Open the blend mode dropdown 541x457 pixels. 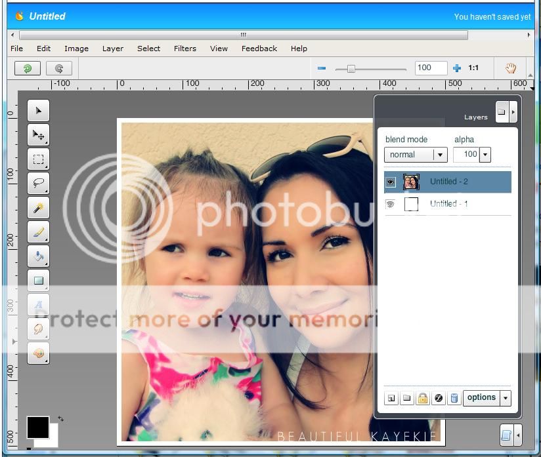441,155
